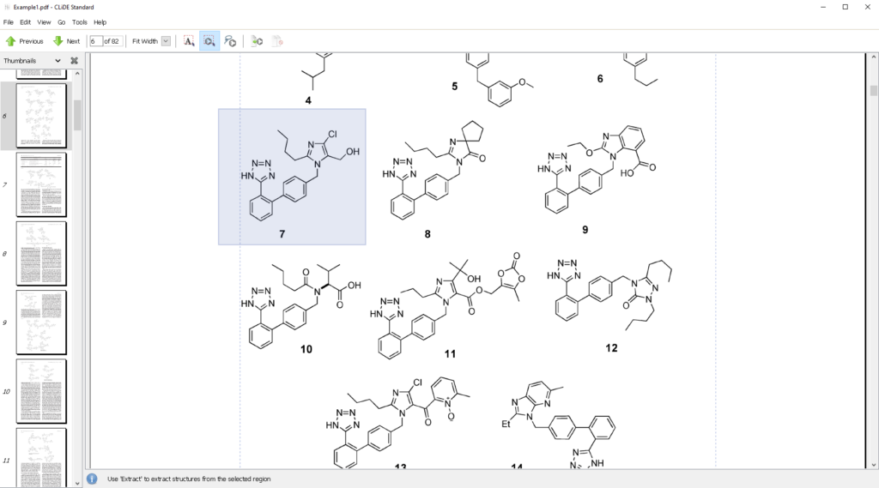Open the Fit Width zoom dropdown
This screenshot has height=488, width=879.
(166, 41)
